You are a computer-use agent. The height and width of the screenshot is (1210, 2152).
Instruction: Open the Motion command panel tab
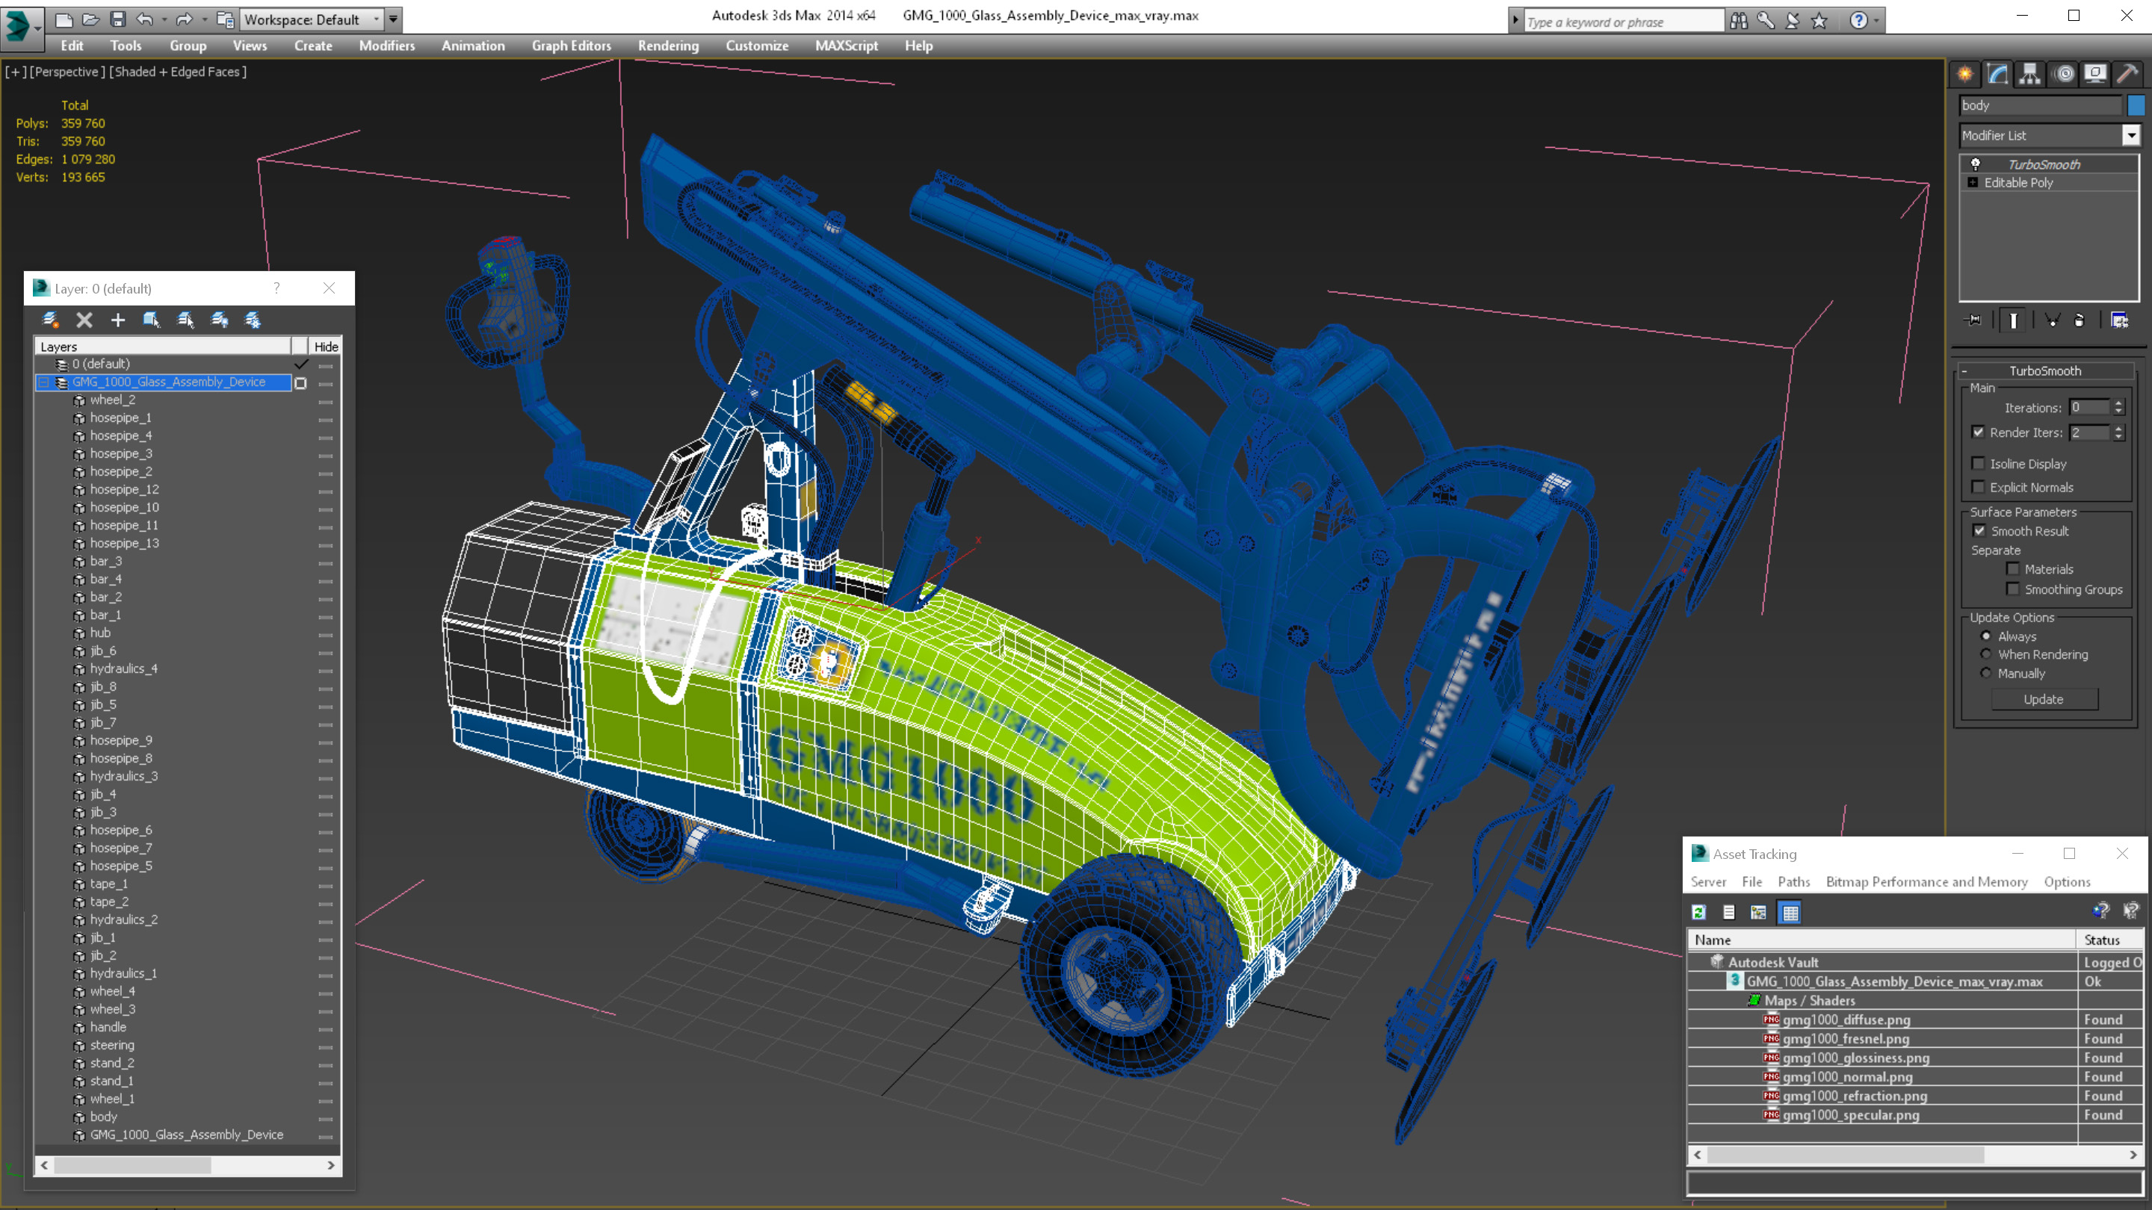(2063, 73)
